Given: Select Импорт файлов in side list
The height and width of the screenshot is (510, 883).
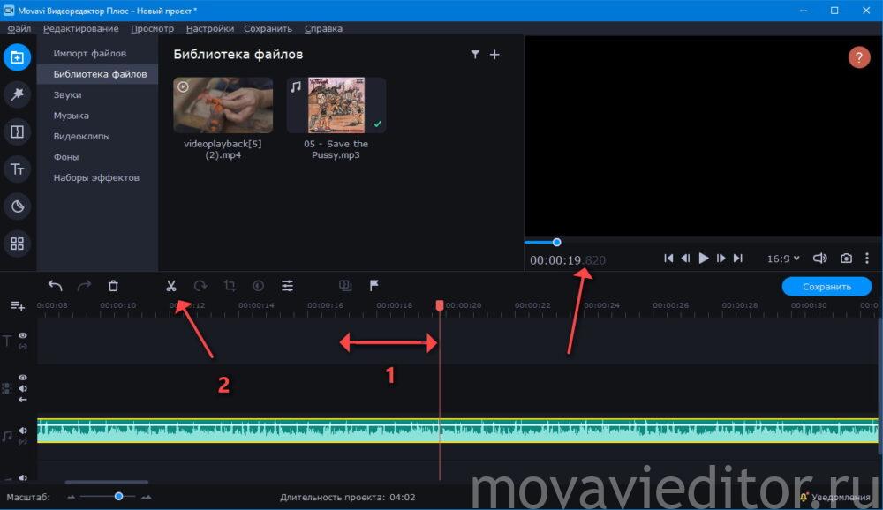Looking at the screenshot, I should pyautogui.click(x=90, y=54).
